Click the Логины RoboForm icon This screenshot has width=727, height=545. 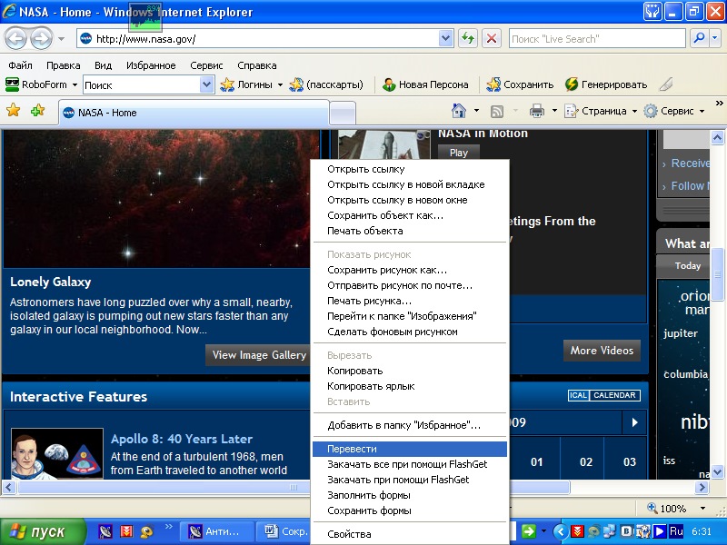(x=227, y=84)
